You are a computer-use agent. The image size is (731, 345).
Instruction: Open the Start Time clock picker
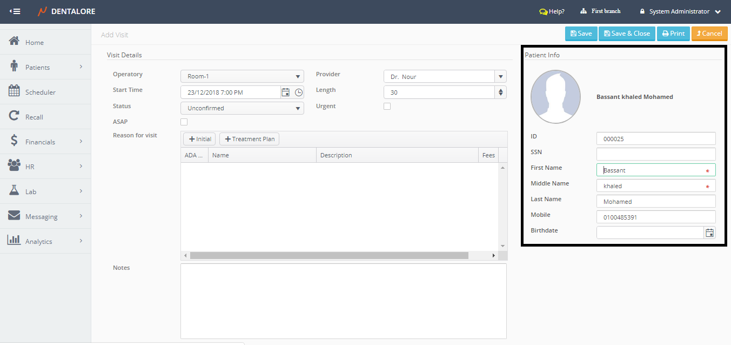pos(299,92)
